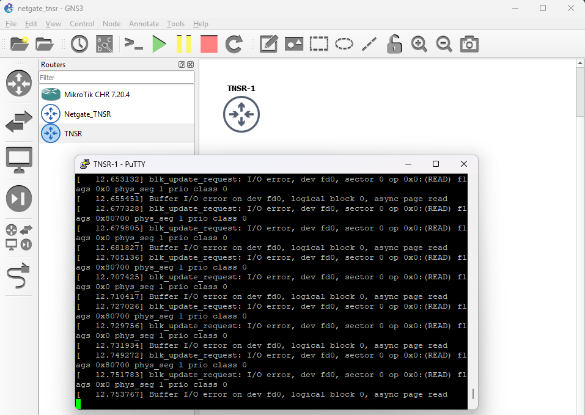
Task: Zoom in on the topology canvas
Action: coord(419,44)
